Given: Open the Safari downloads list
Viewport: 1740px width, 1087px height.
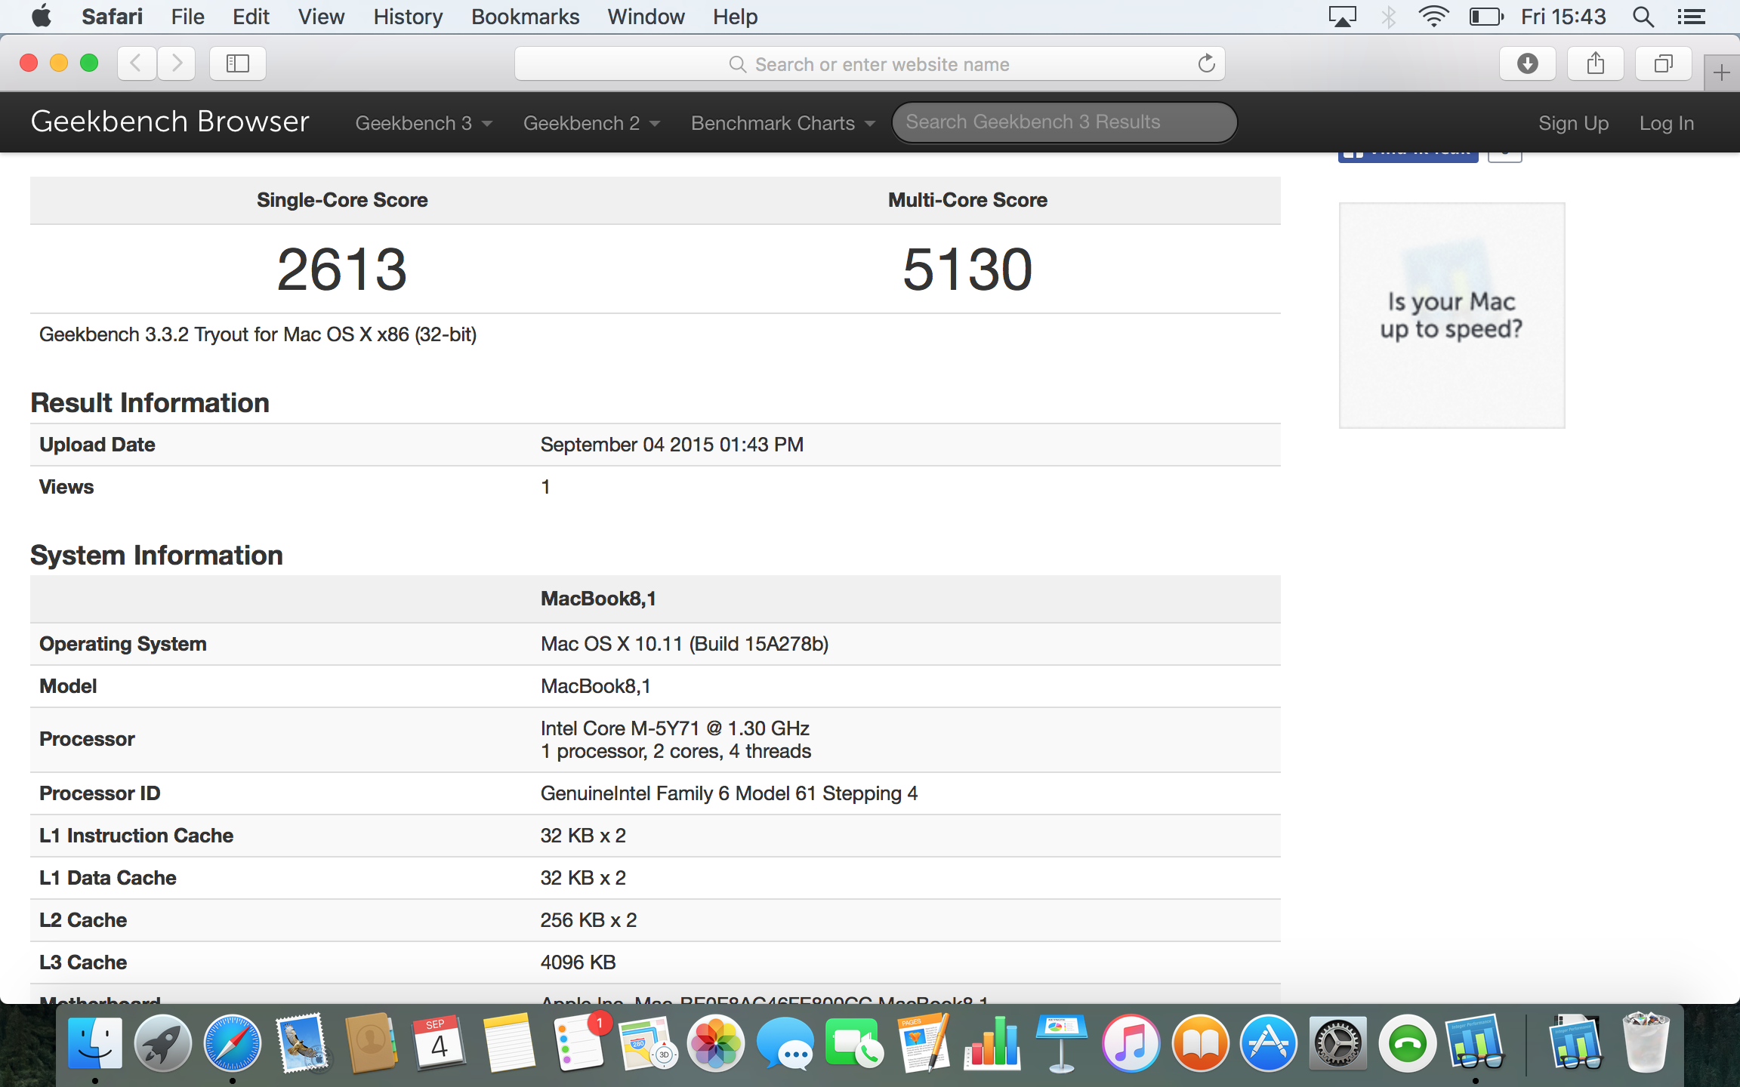Looking at the screenshot, I should click(x=1527, y=63).
